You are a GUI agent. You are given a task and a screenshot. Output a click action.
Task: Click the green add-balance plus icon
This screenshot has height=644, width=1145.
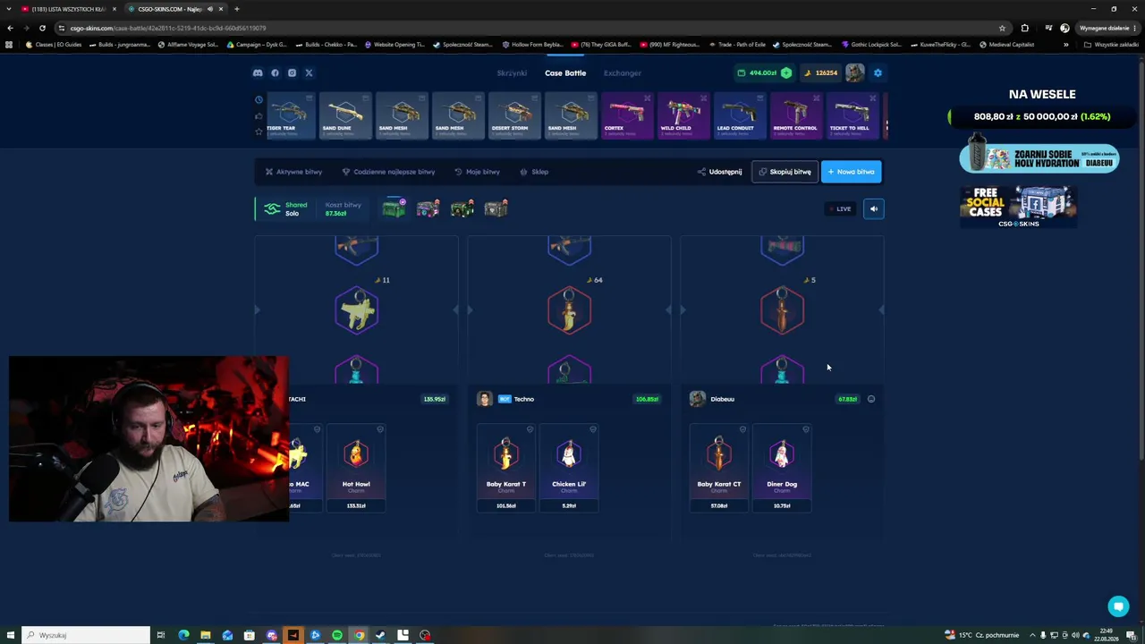tap(786, 72)
